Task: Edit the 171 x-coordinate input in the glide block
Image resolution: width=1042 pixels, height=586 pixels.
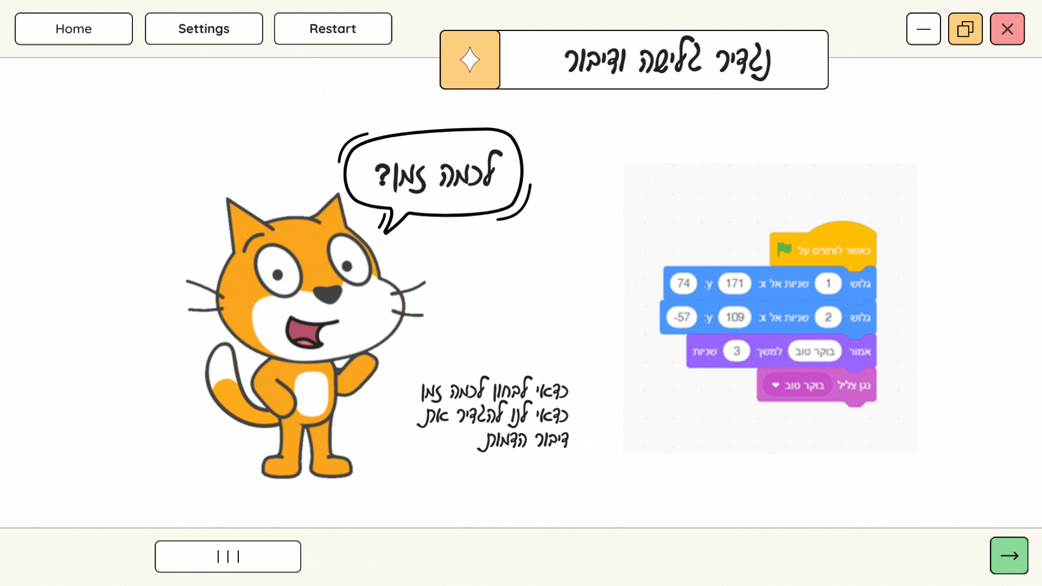Action: tap(734, 283)
